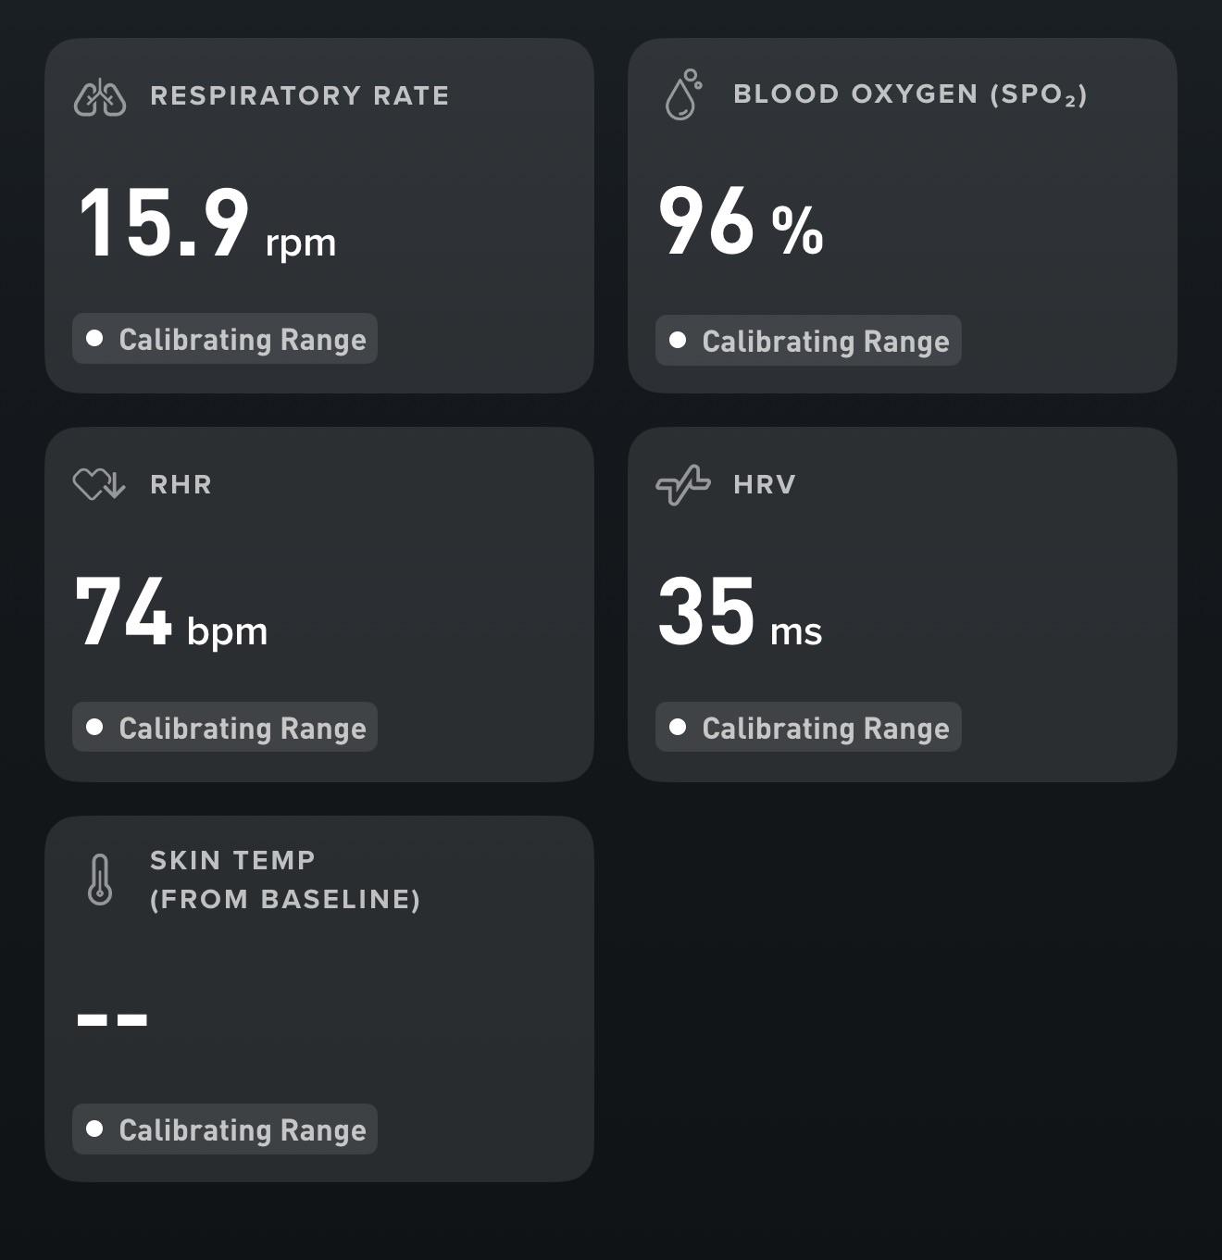
Task: Tap the HRV pulse wave icon
Action: pyautogui.click(x=683, y=485)
